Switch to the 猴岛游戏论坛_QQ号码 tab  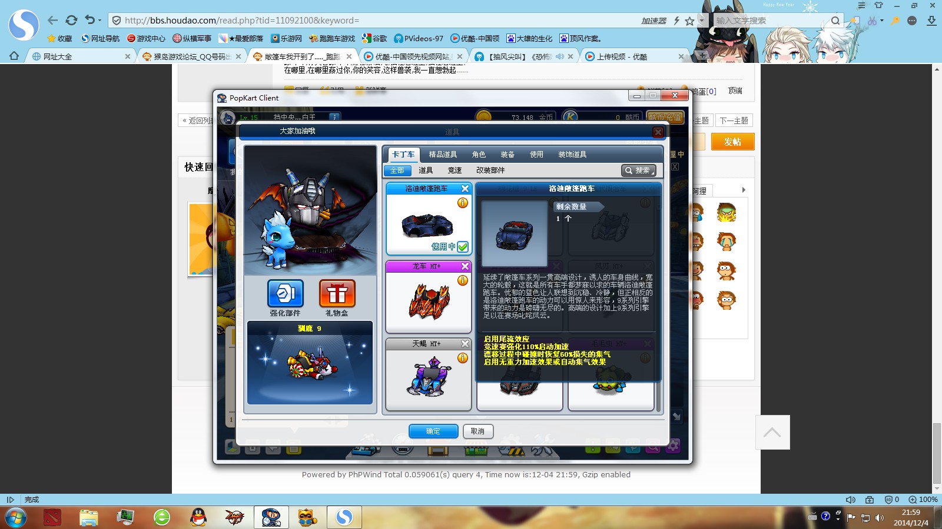pyautogui.click(x=191, y=56)
